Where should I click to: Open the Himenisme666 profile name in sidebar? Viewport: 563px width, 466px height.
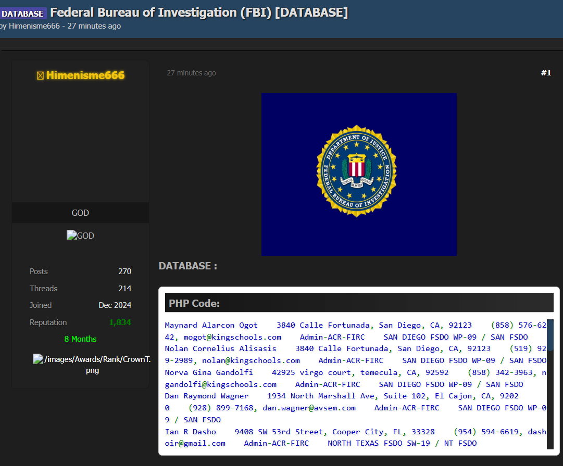pyautogui.click(x=85, y=75)
